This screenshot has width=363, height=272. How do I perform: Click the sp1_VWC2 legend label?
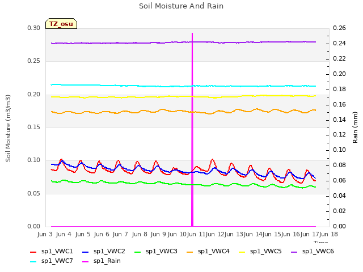point(109,251)
